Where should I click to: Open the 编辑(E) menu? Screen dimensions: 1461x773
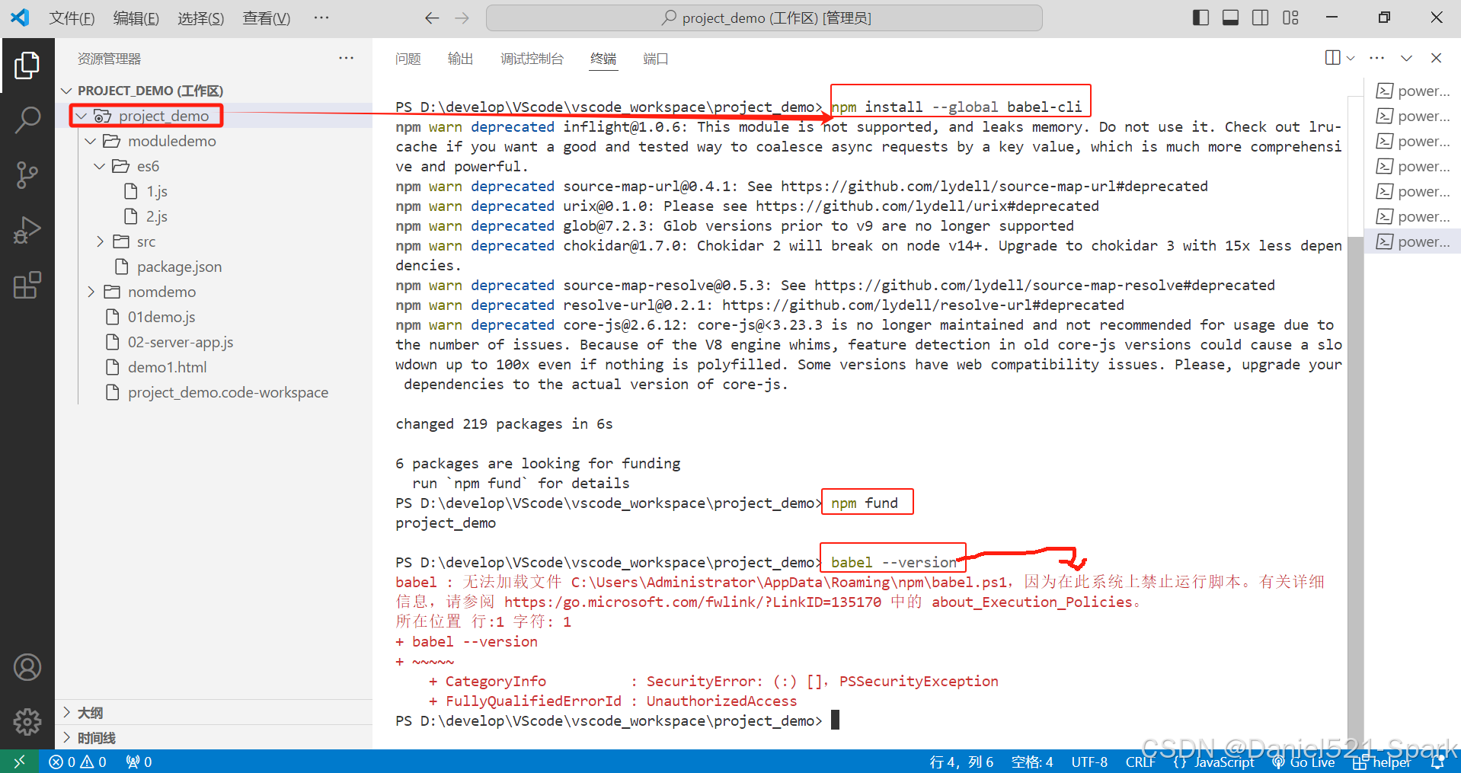coord(136,18)
